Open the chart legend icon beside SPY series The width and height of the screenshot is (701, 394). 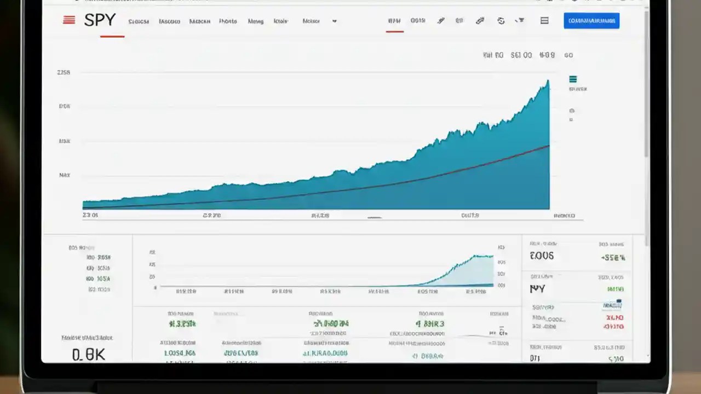pyautogui.click(x=572, y=79)
